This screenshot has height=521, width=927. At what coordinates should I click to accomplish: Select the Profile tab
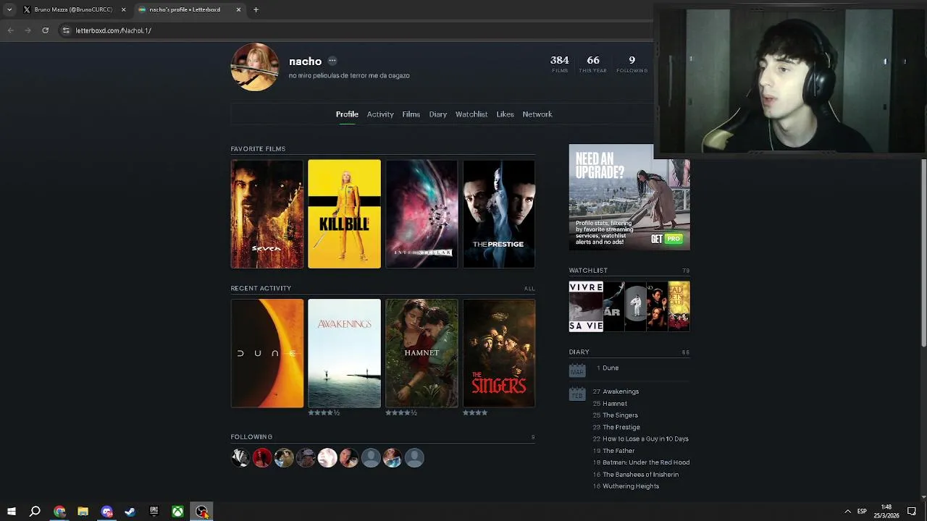[347, 114]
